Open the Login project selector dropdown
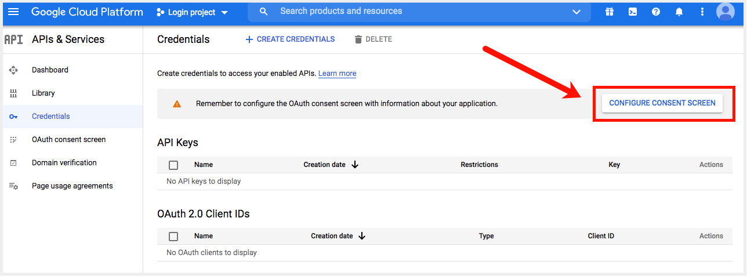The width and height of the screenshot is (747, 276). [x=193, y=12]
